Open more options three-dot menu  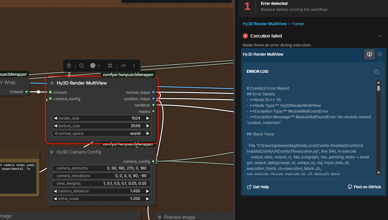[x=134, y=65]
